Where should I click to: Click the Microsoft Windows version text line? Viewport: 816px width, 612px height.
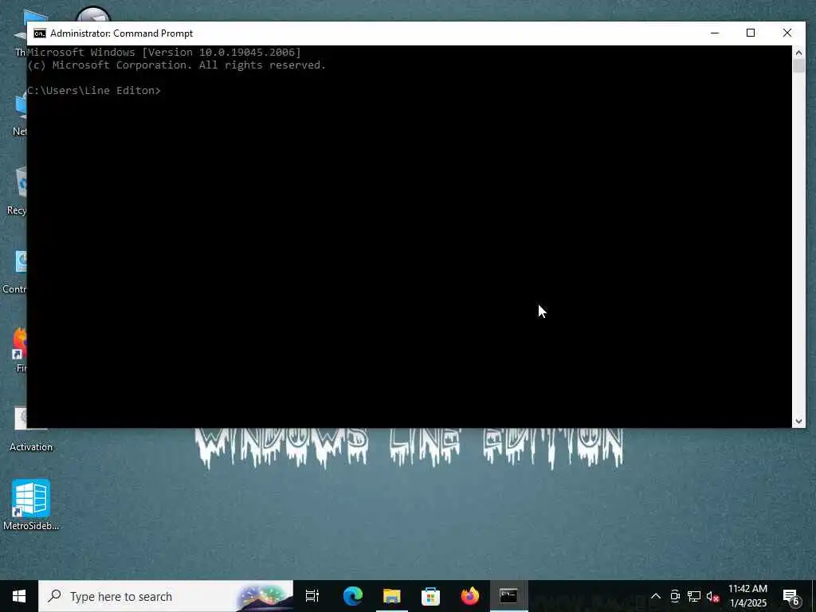pyautogui.click(x=164, y=52)
